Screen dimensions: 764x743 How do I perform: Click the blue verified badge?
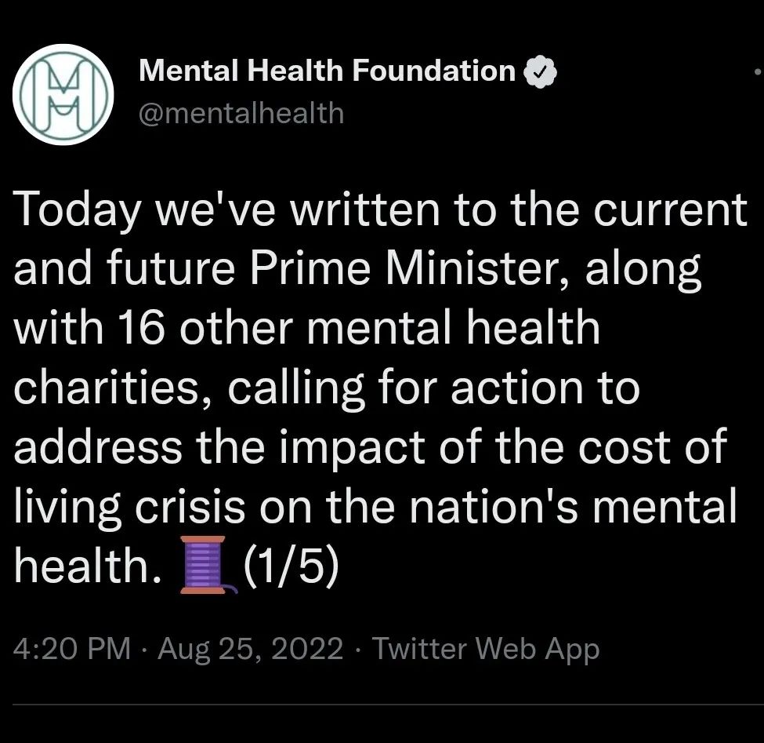pyautogui.click(x=540, y=72)
